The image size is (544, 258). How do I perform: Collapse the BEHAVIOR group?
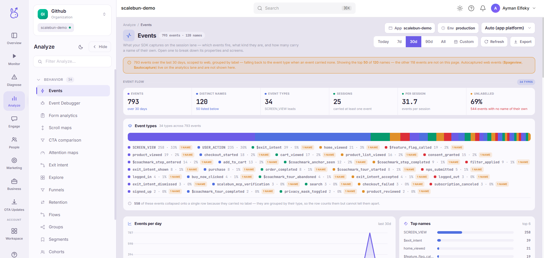pos(39,80)
